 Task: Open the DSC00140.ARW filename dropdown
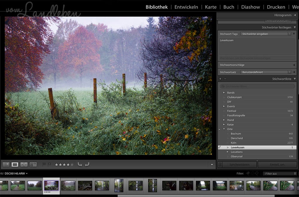pyautogui.click(x=16, y=174)
